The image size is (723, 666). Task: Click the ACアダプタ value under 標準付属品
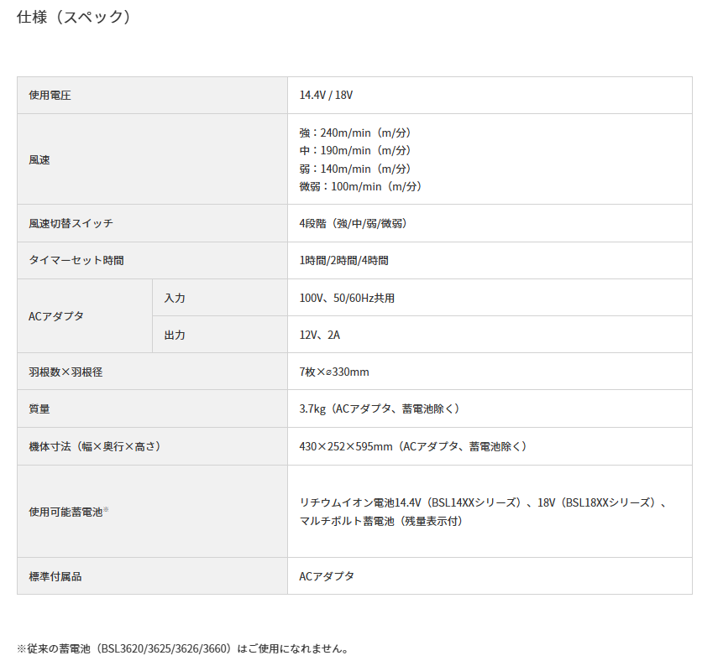[327, 576]
